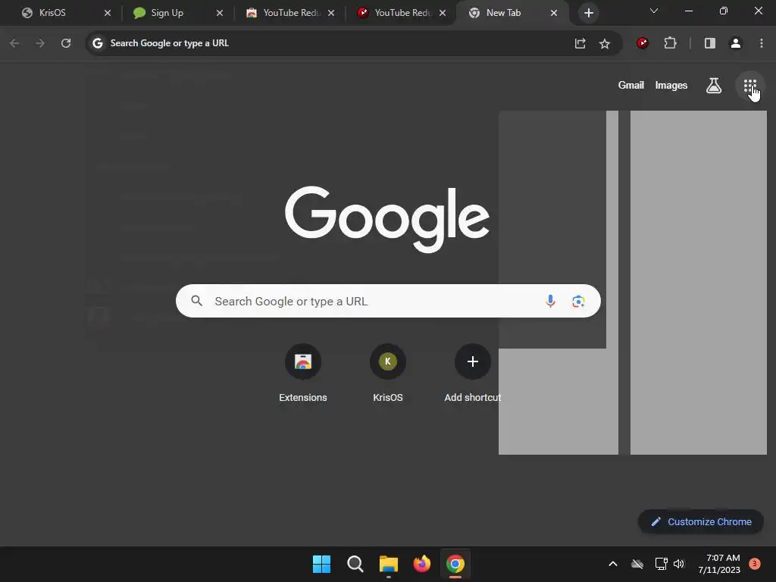Close the KrisOS tab
The width and height of the screenshot is (776, 582).
108,13
